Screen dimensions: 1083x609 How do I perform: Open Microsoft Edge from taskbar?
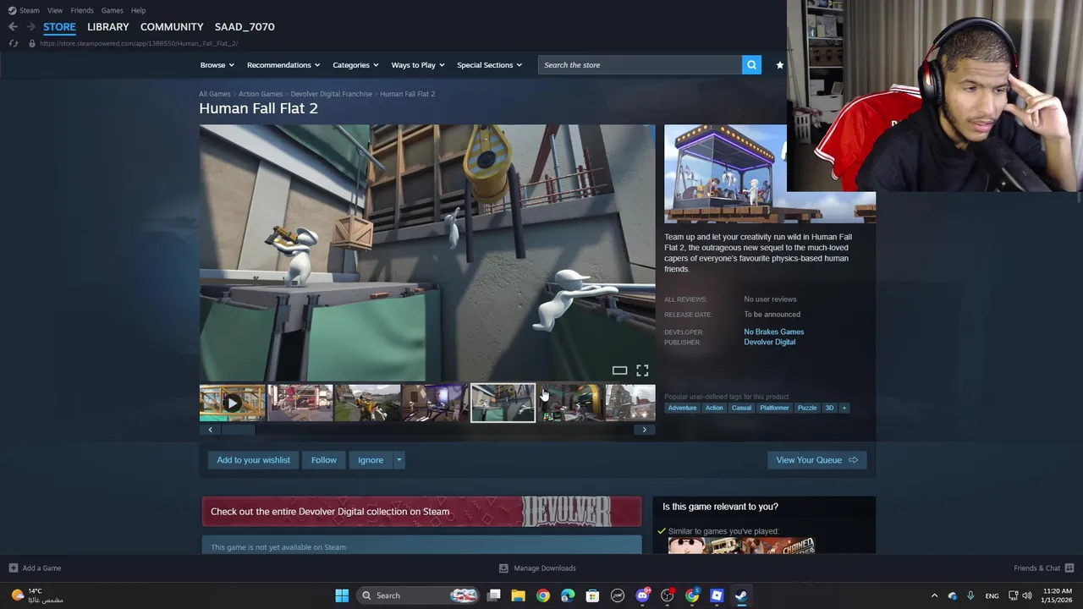[568, 595]
